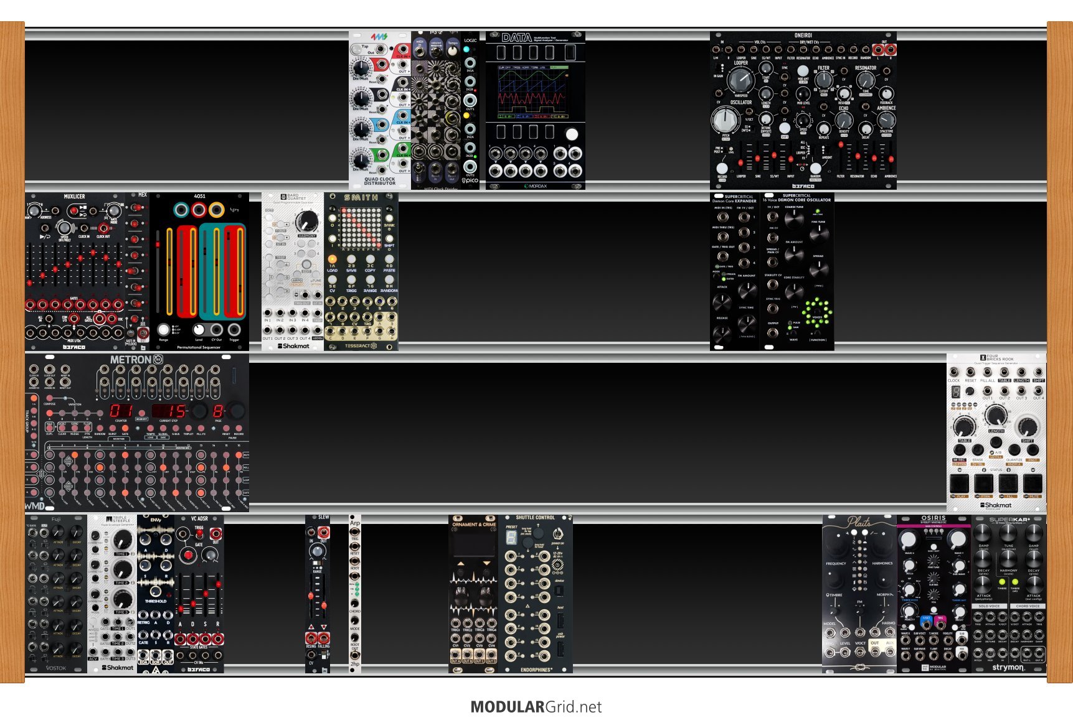This screenshot has width=1073, height=720.
Task: Click the green Voices LED ring
Action: point(817,312)
